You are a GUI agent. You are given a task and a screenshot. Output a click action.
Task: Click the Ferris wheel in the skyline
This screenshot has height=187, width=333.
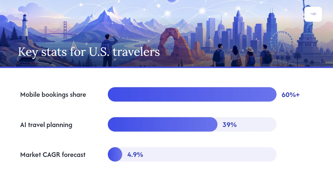[x=281, y=43]
